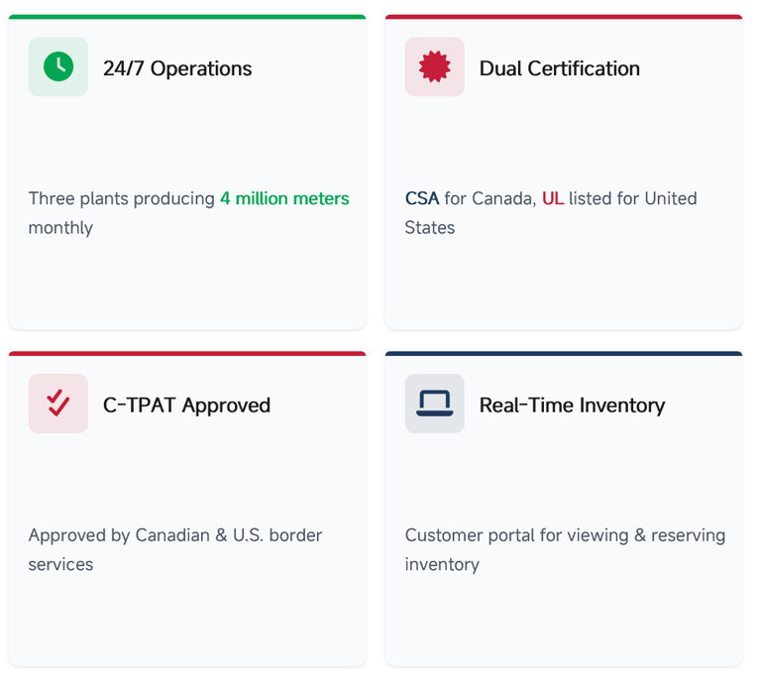Click the green clock icon

pos(58,66)
